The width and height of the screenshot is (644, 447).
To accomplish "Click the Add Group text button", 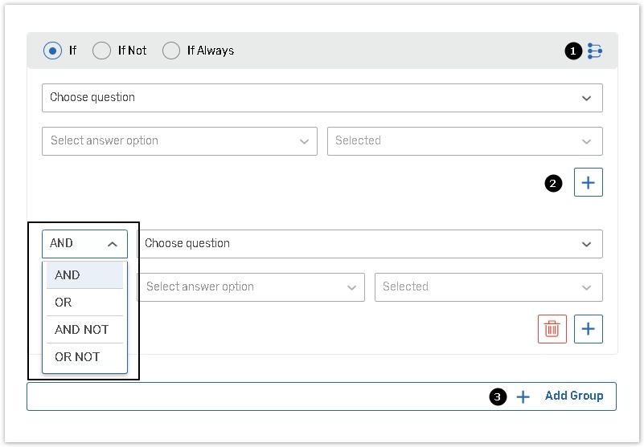I will pos(573,396).
